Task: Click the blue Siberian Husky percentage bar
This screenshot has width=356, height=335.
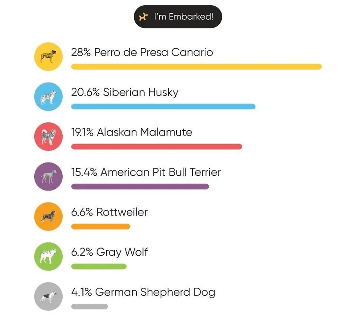Action: 163,107
